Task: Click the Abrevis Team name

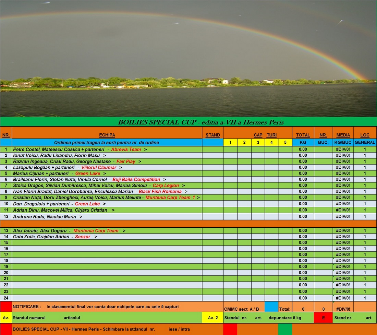Action: [126, 149]
